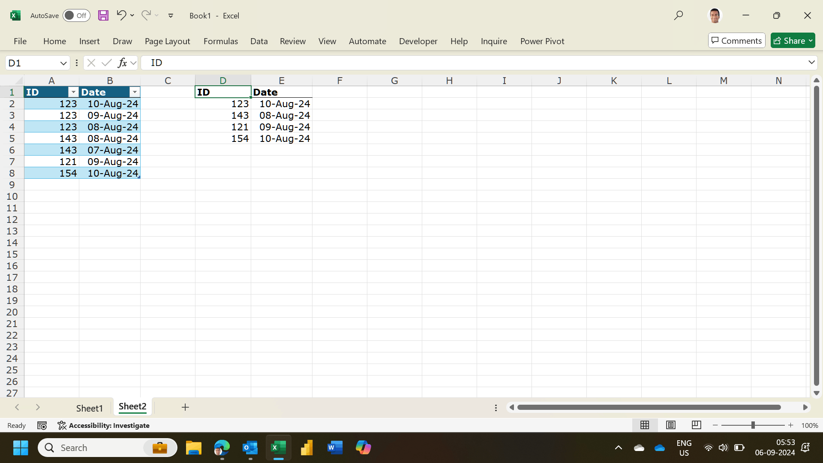
Task: Click the Insert Function fx icon
Action: tap(122, 63)
